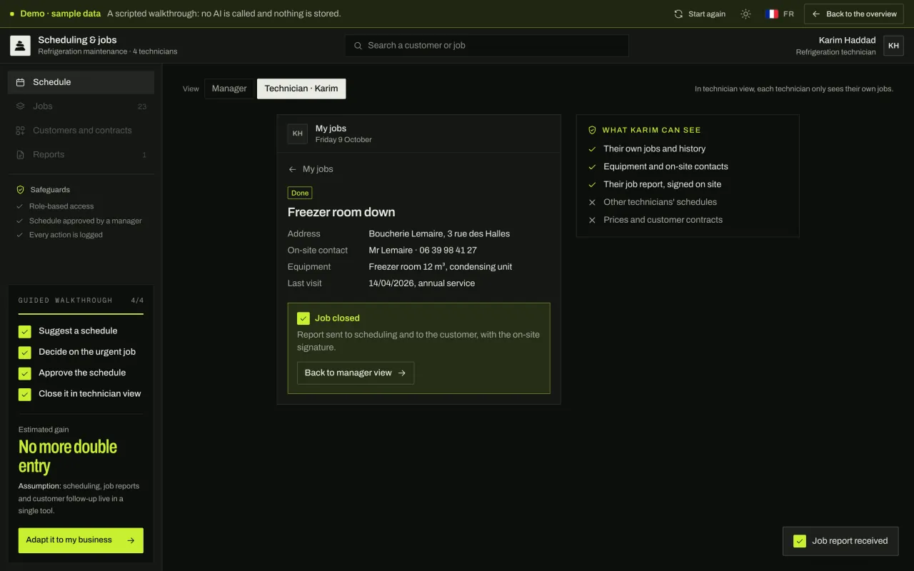This screenshot has width=914, height=571.
Task: Toggle Close it in technician view checkbox
Action: 25,394
